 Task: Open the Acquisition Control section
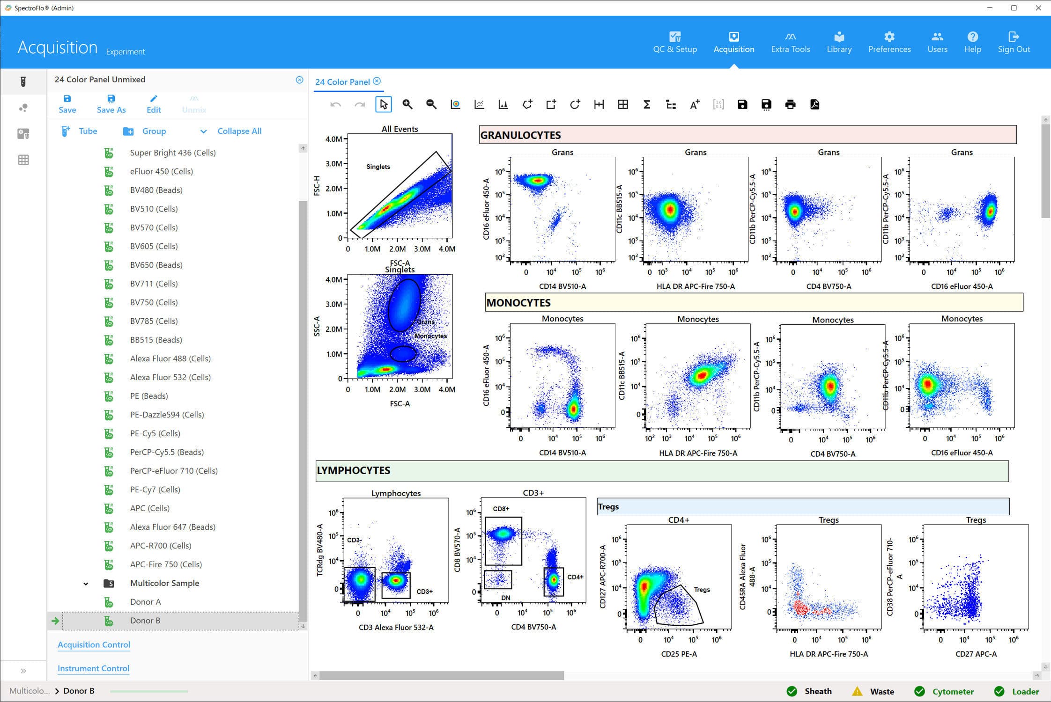(x=93, y=644)
